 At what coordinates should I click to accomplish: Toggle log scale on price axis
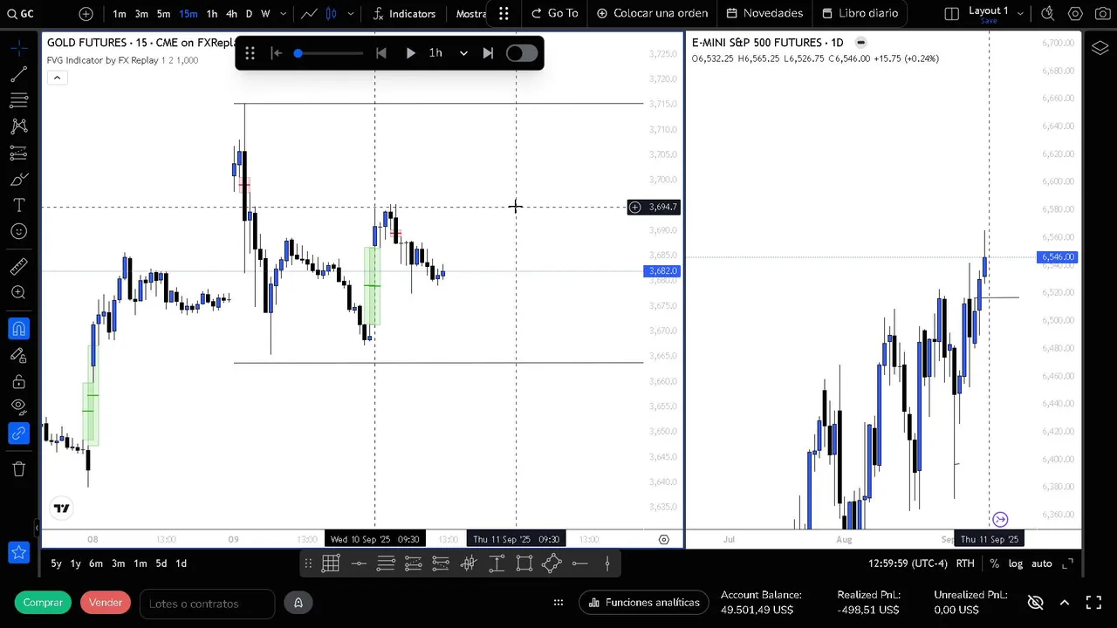click(1016, 563)
